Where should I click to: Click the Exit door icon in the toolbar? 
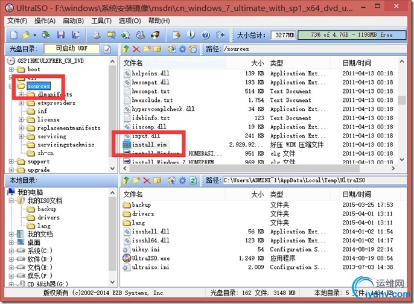coord(220,35)
